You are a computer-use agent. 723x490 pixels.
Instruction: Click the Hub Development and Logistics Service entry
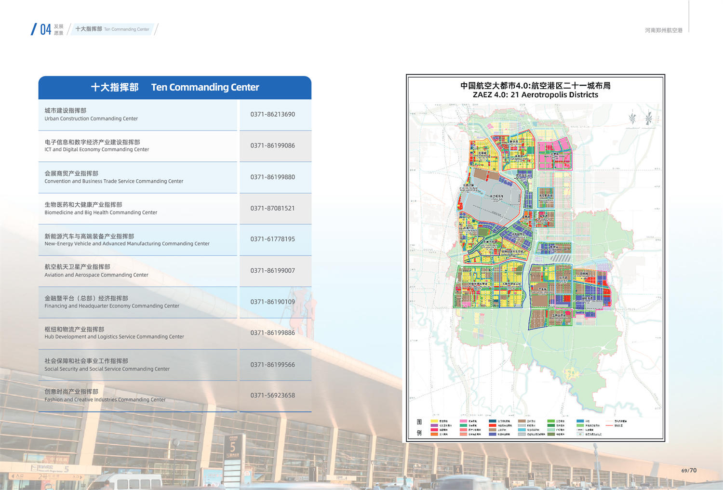coord(138,333)
